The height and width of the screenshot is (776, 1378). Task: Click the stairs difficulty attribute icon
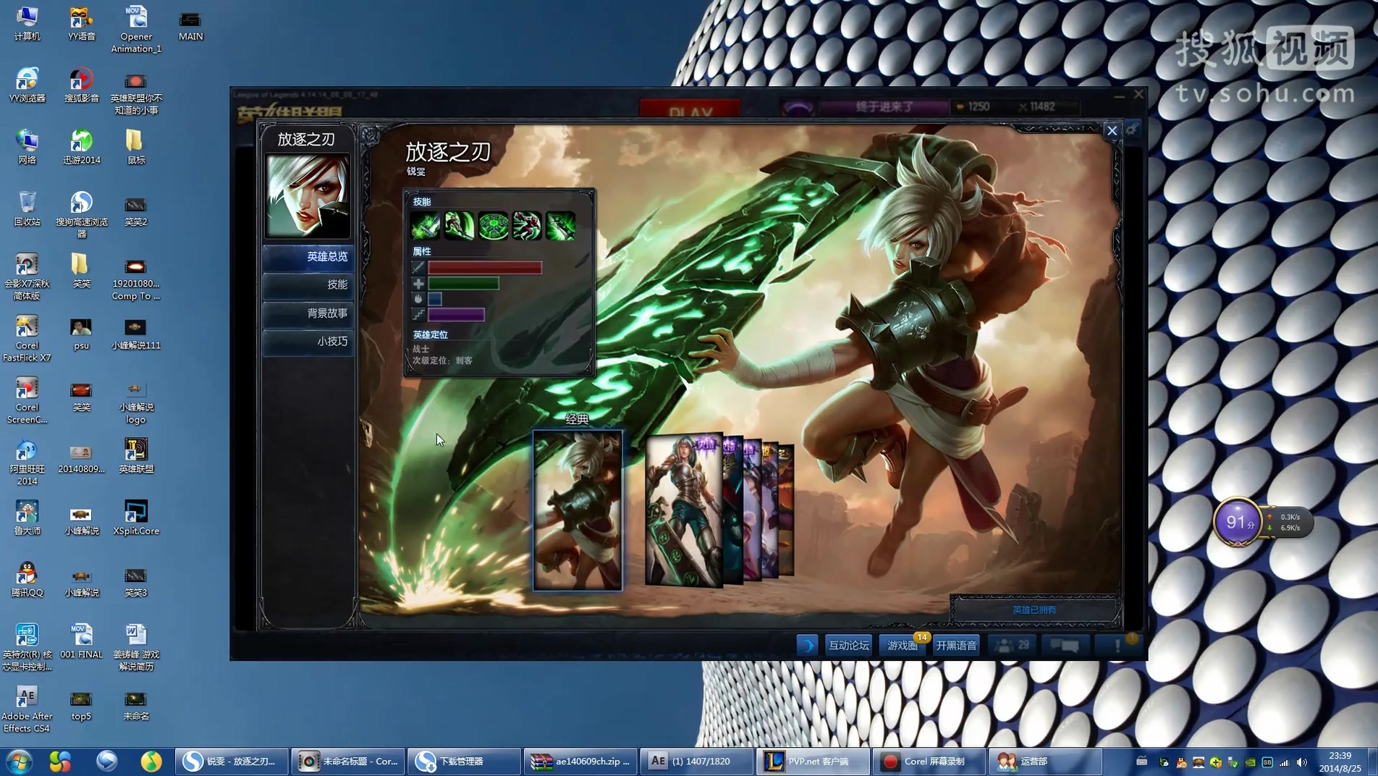point(418,315)
